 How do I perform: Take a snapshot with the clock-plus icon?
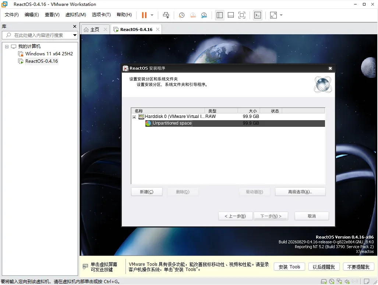(x=181, y=15)
